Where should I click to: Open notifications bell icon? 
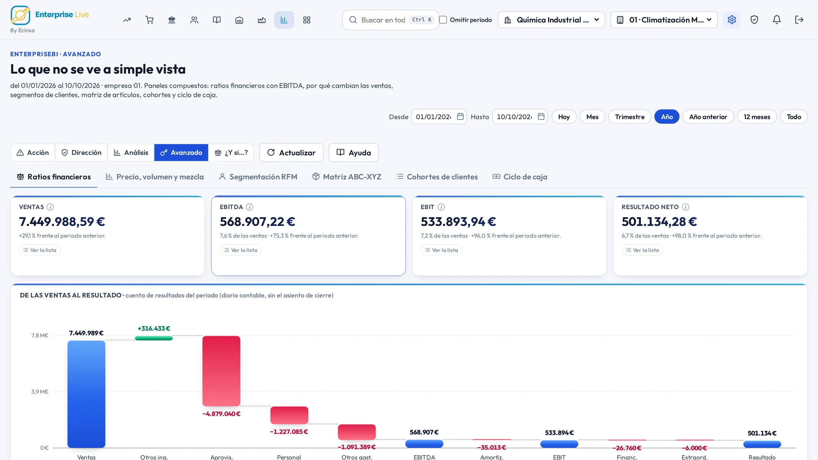(x=777, y=20)
